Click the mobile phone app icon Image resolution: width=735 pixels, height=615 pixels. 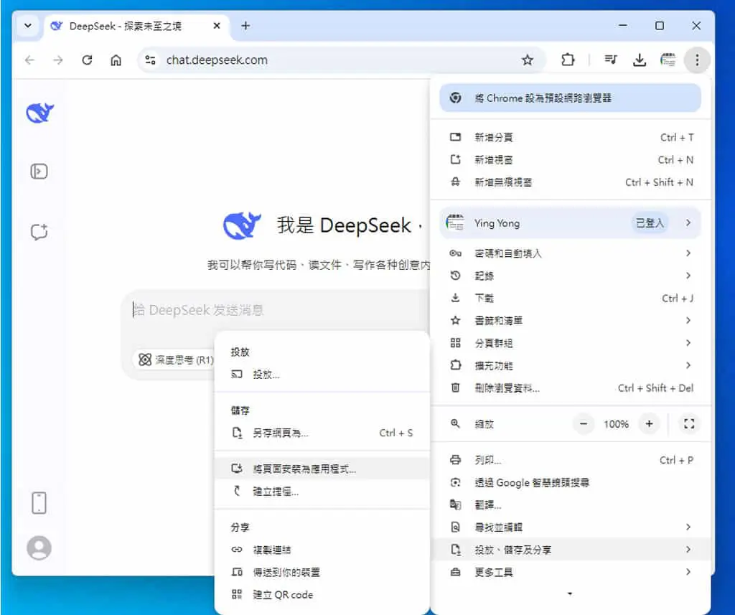[39, 503]
